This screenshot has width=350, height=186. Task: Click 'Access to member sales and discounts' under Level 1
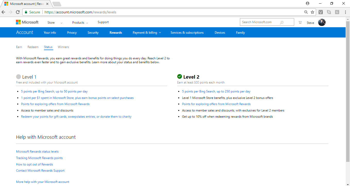pos(47,110)
